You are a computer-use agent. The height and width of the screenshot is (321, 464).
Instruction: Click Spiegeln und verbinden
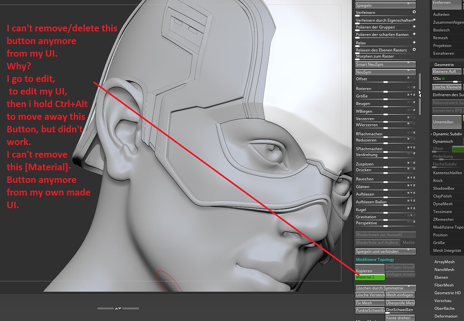click(x=385, y=251)
